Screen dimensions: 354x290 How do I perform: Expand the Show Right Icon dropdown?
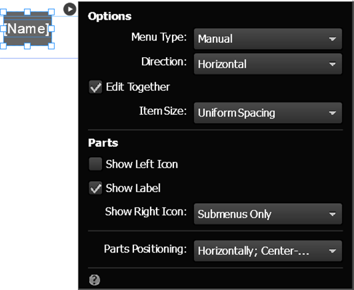pos(268,214)
